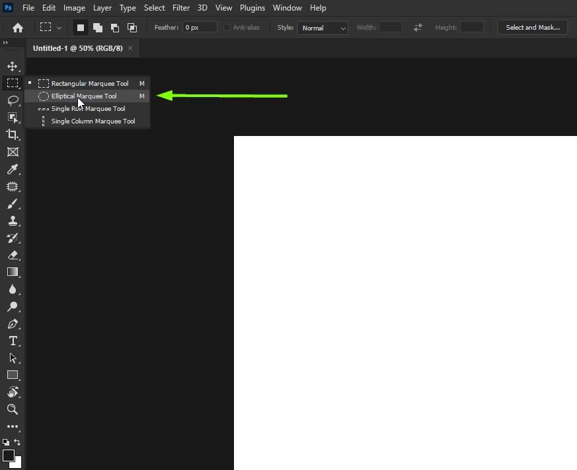This screenshot has width=577, height=470.
Task: Choose Single Column Marquee Tool
Action: 87,121
